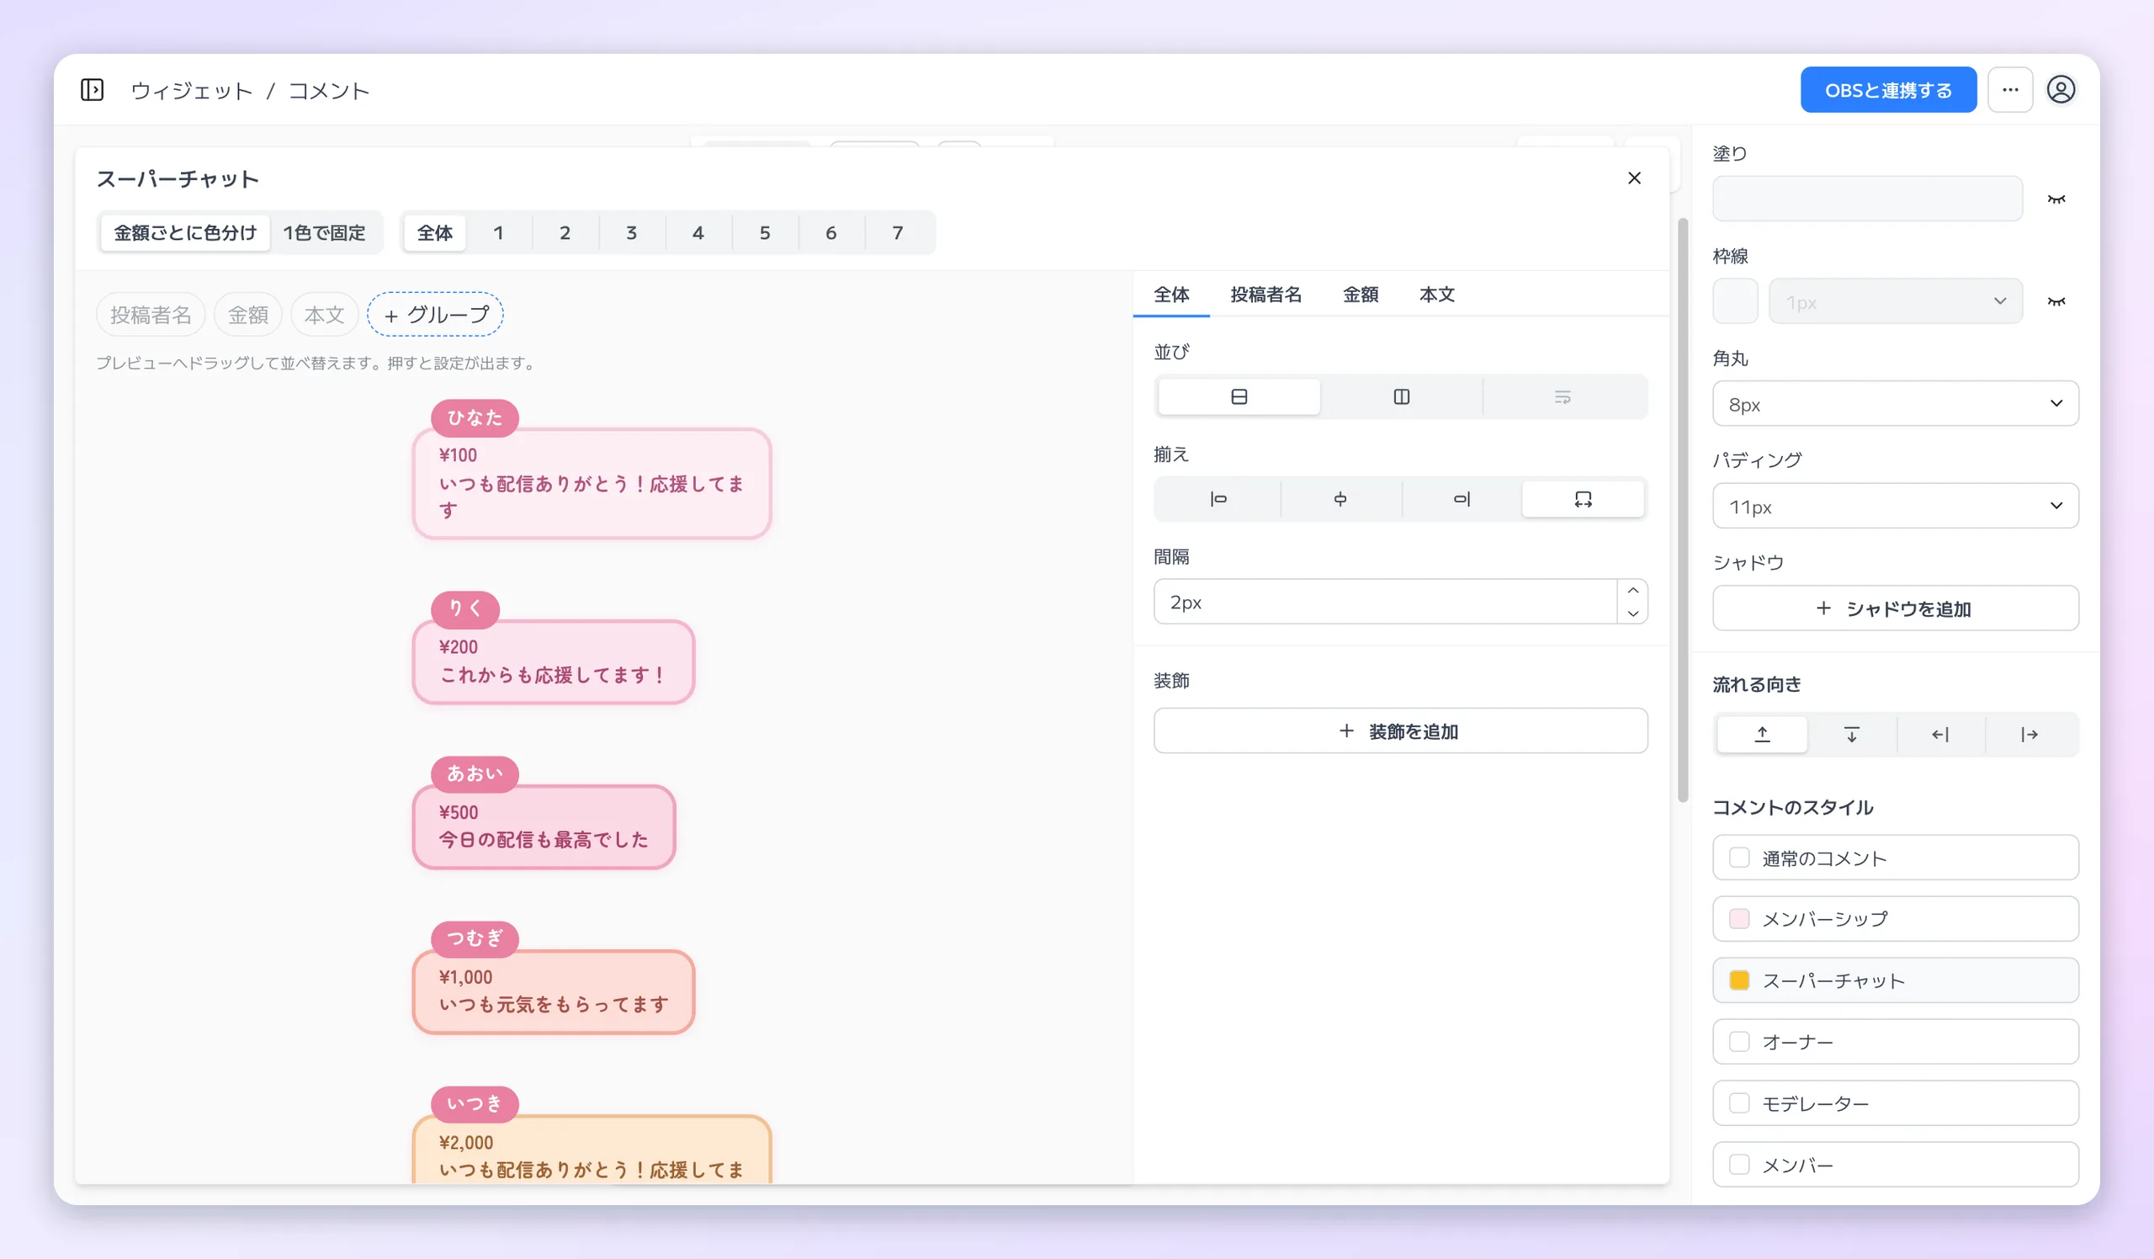Click the OBSと連携する button
The width and height of the screenshot is (2154, 1259).
1888,90
